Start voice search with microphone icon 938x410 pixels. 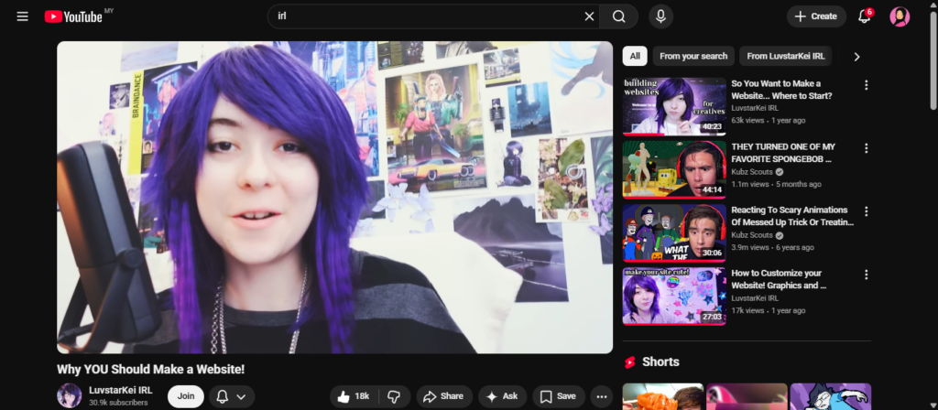tap(660, 16)
